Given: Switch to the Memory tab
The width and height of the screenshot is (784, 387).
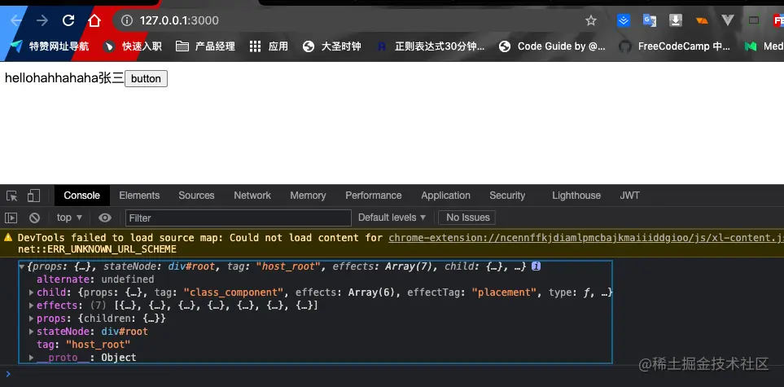Looking at the screenshot, I should click(x=308, y=196).
